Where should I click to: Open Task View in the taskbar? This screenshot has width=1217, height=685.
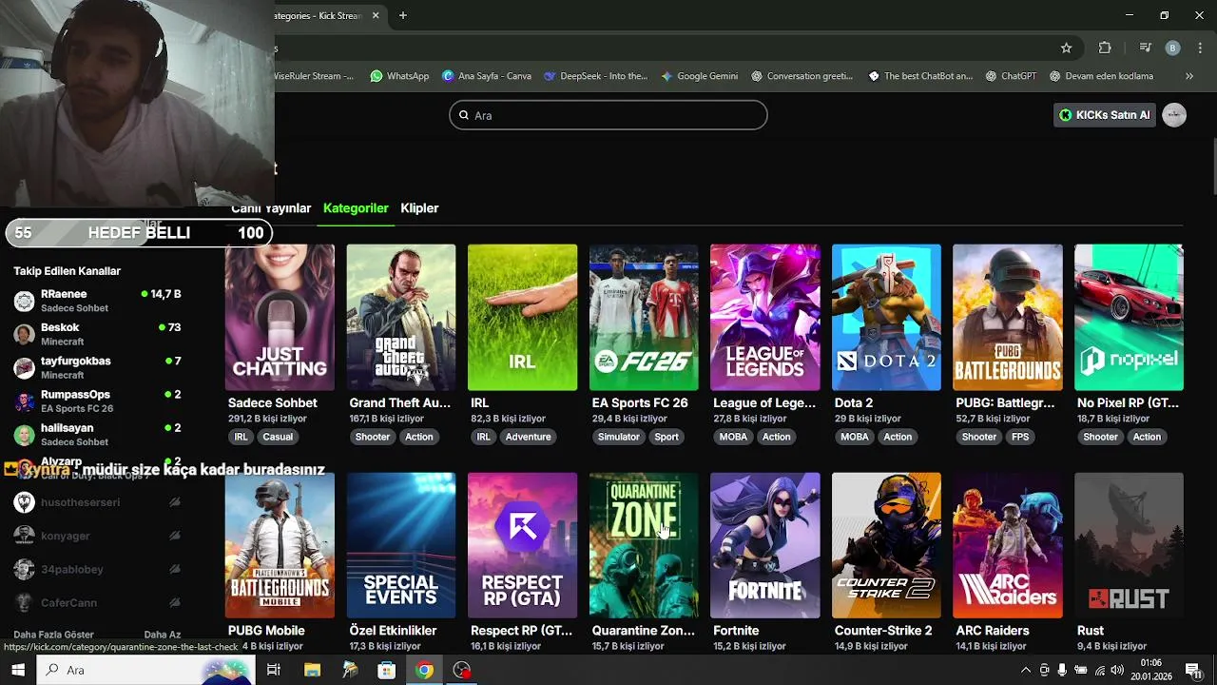pos(274,671)
